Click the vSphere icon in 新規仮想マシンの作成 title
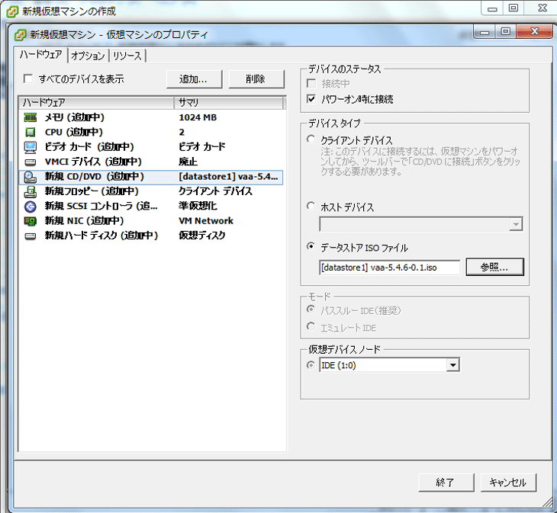The width and height of the screenshot is (557, 513). pos(12,11)
